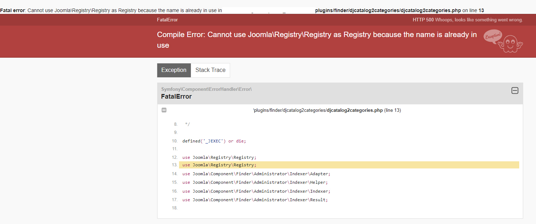
Task: Switch to the Stack Trace tab
Action: tap(210, 70)
